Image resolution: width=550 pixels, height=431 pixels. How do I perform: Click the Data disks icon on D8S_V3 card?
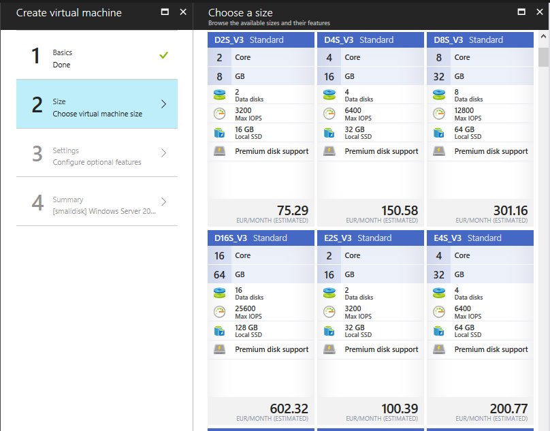pos(439,95)
